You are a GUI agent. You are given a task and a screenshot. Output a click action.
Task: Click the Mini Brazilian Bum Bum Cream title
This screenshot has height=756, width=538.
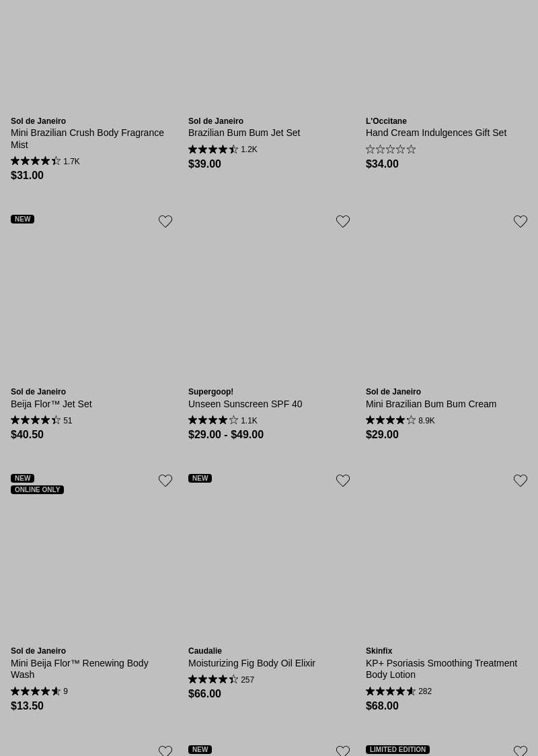coord(431,404)
